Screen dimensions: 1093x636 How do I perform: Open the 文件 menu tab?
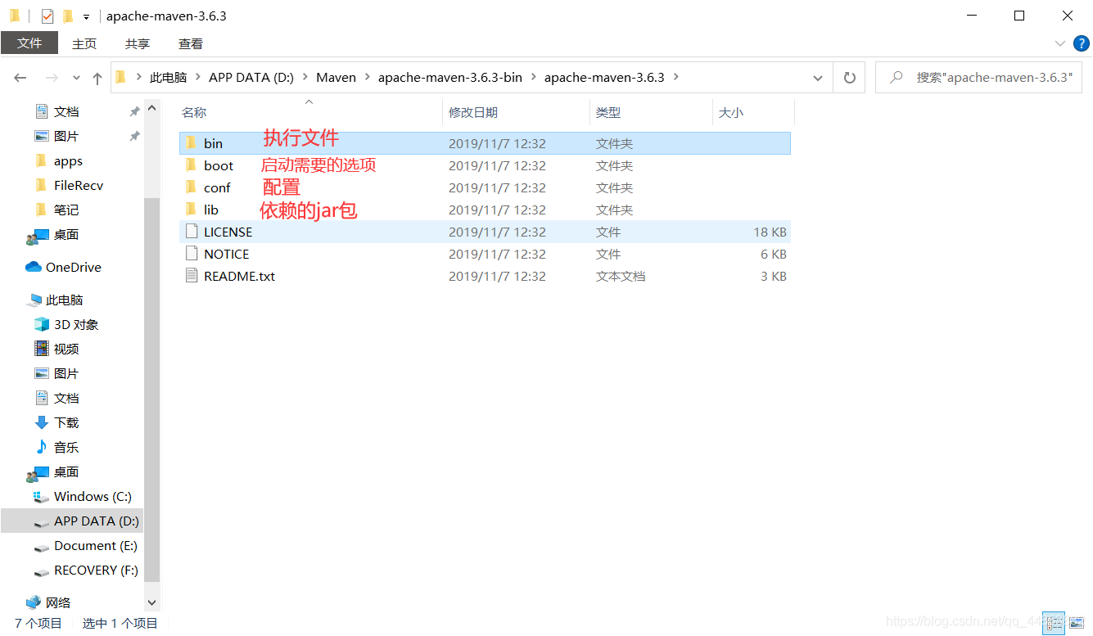tap(29, 43)
